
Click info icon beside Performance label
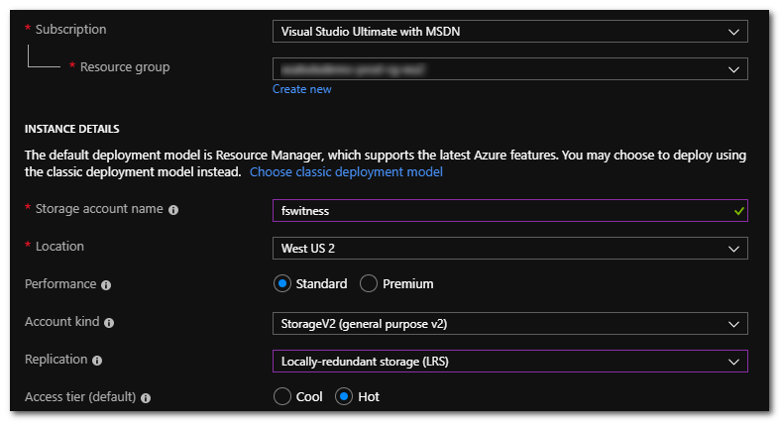point(106,284)
